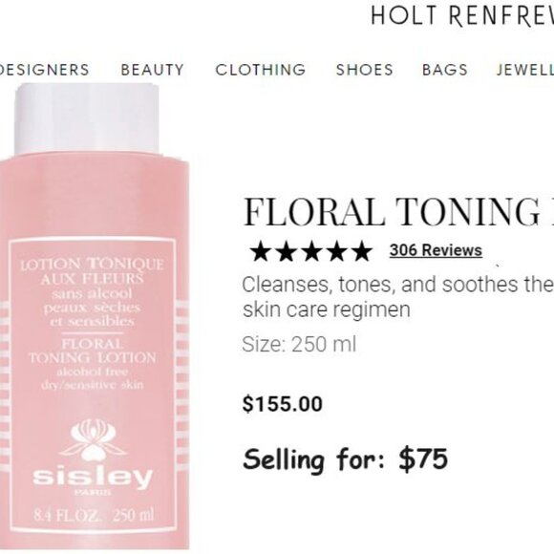Click the Floral Toning product title

click(398, 211)
